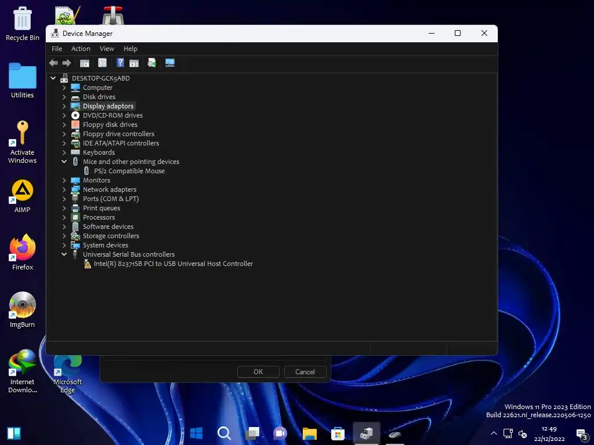Image resolution: width=594 pixels, height=445 pixels.
Task: Click Update device driver toolbar icon
Action: (152, 63)
